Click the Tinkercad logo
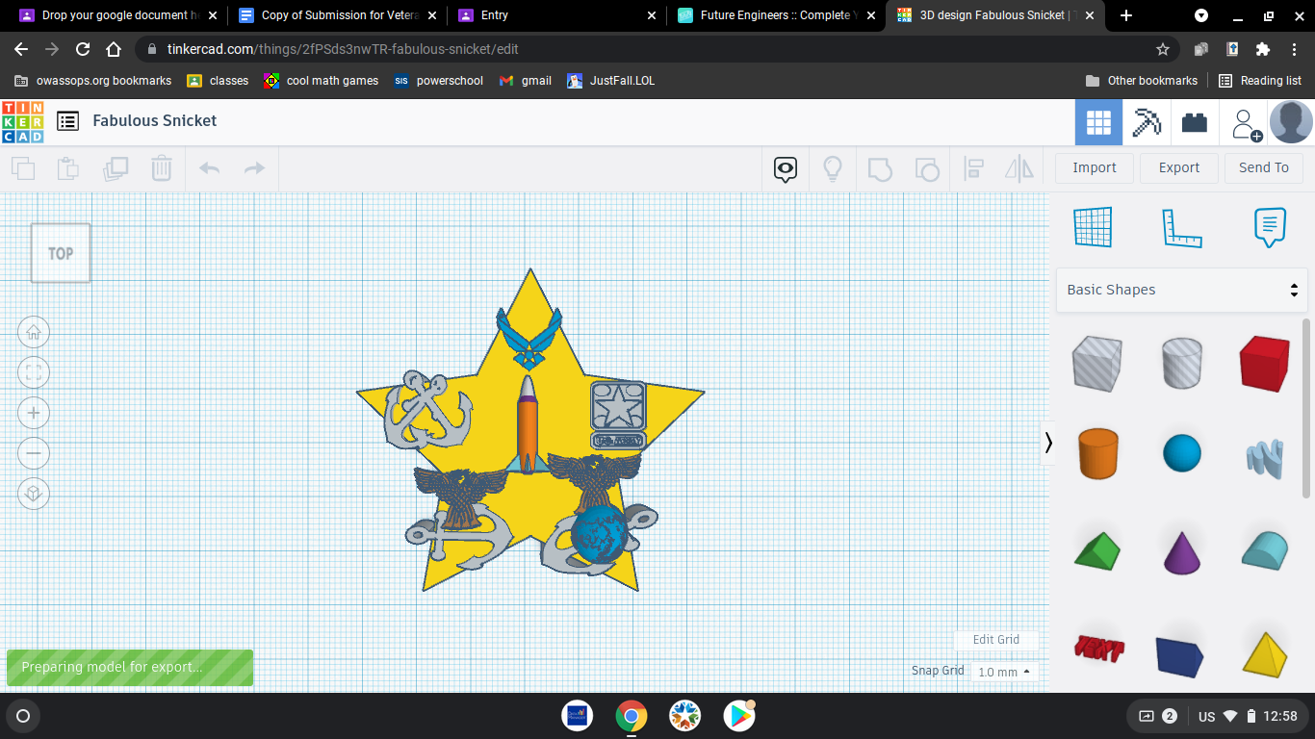The width and height of the screenshot is (1315, 739). tap(23, 121)
